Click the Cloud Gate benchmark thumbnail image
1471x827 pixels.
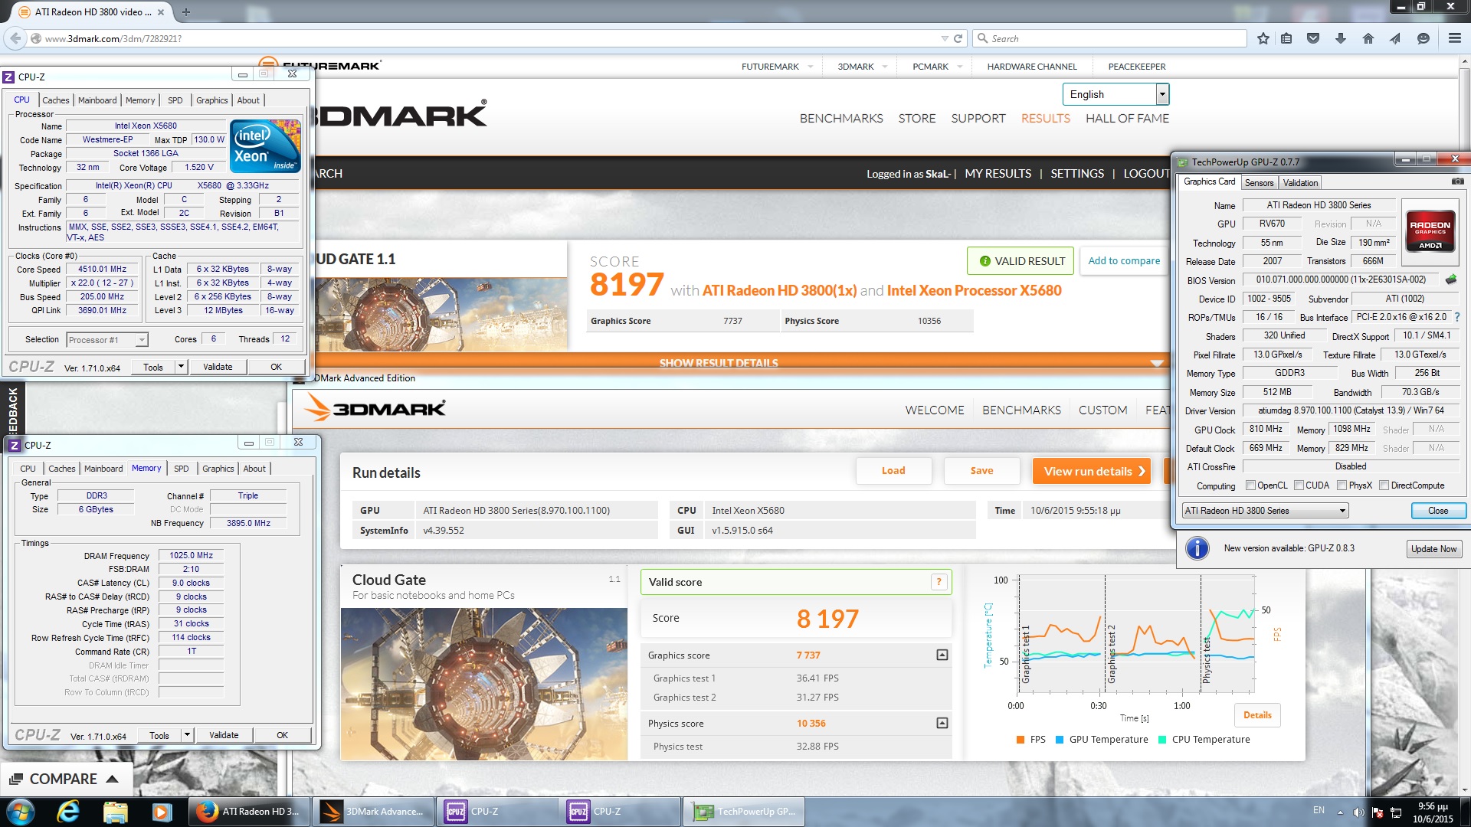tap(483, 684)
